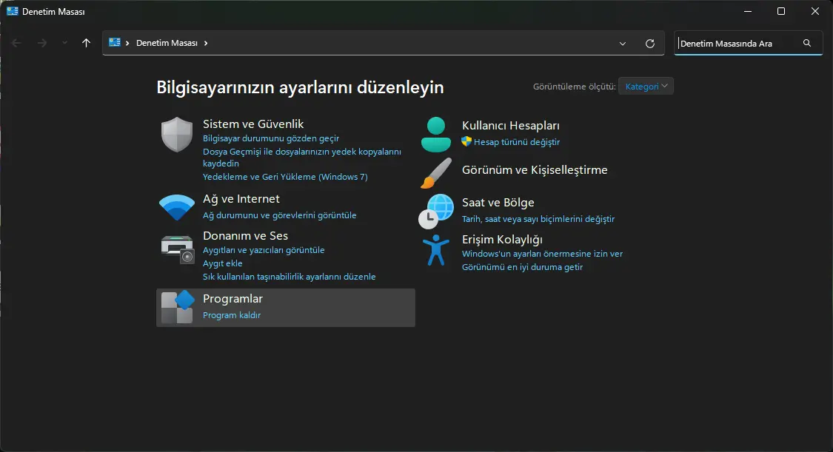The height and width of the screenshot is (452, 833).
Task: Focus the Denetim Masasında Ara search field
Action: pos(738,44)
